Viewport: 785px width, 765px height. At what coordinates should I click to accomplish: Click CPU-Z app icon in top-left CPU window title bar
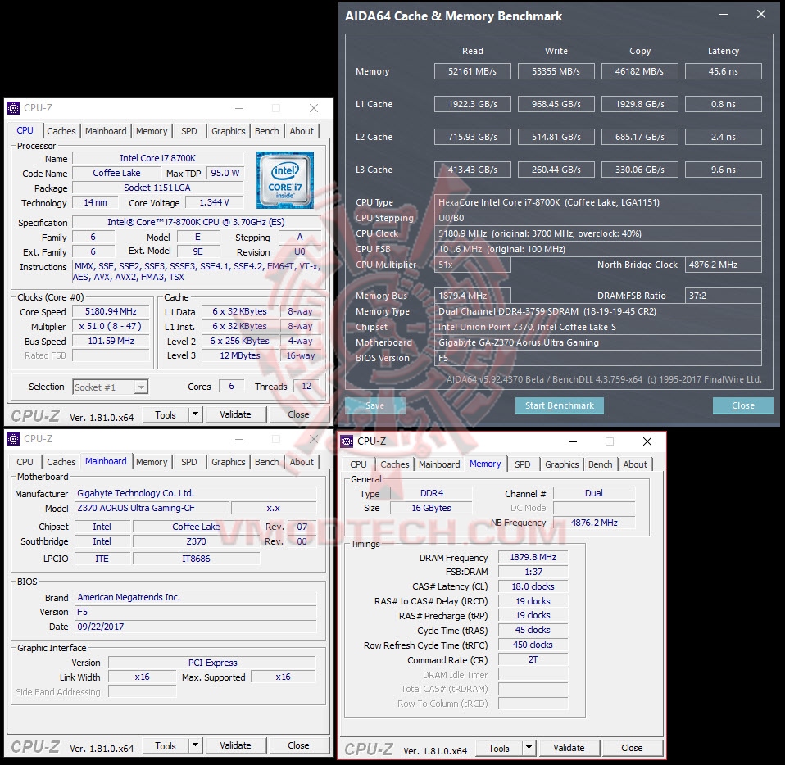click(x=13, y=108)
